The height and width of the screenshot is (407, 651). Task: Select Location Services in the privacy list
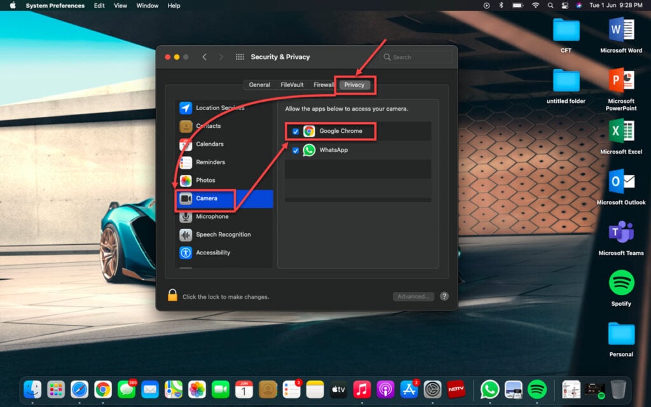point(224,107)
